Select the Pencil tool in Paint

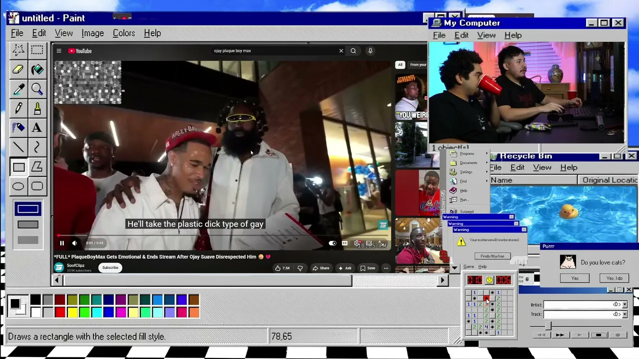pyautogui.click(x=18, y=108)
